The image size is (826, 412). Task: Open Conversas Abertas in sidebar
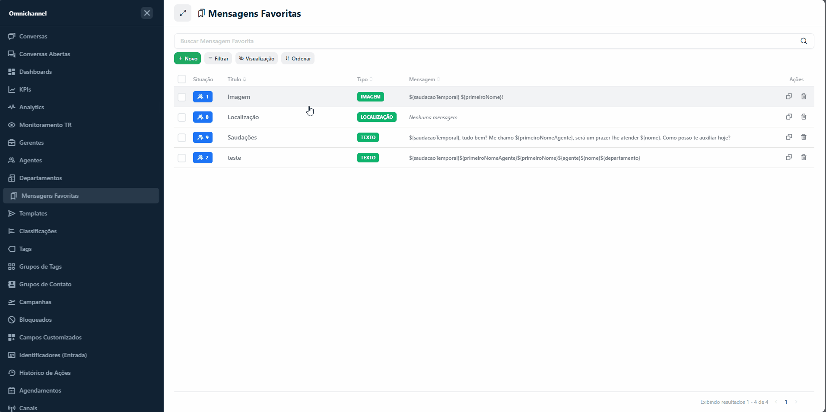tap(81, 54)
